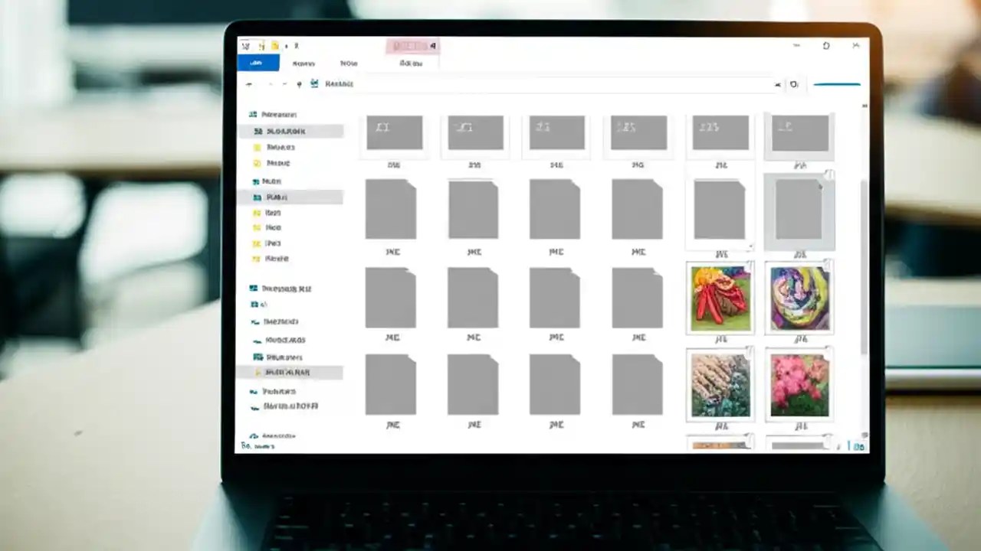
Task: Click the folder icon inside the address bar
Action: (x=313, y=84)
